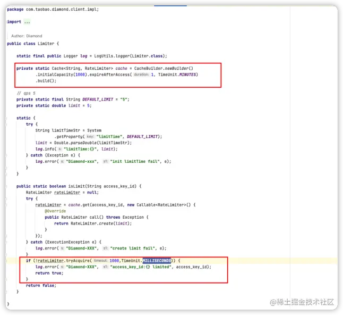Screen dimensions: 343x315
Task: Click the expireAfterAccess method name
Action: tap(108, 74)
